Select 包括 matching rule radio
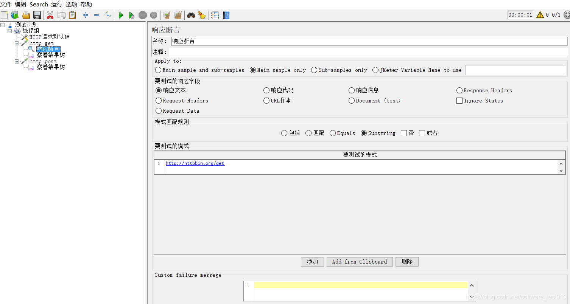 pyautogui.click(x=284, y=133)
